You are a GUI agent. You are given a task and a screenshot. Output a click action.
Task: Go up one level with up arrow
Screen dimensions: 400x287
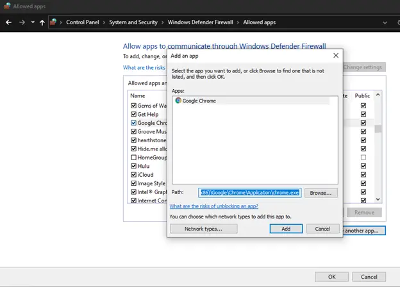point(42,22)
